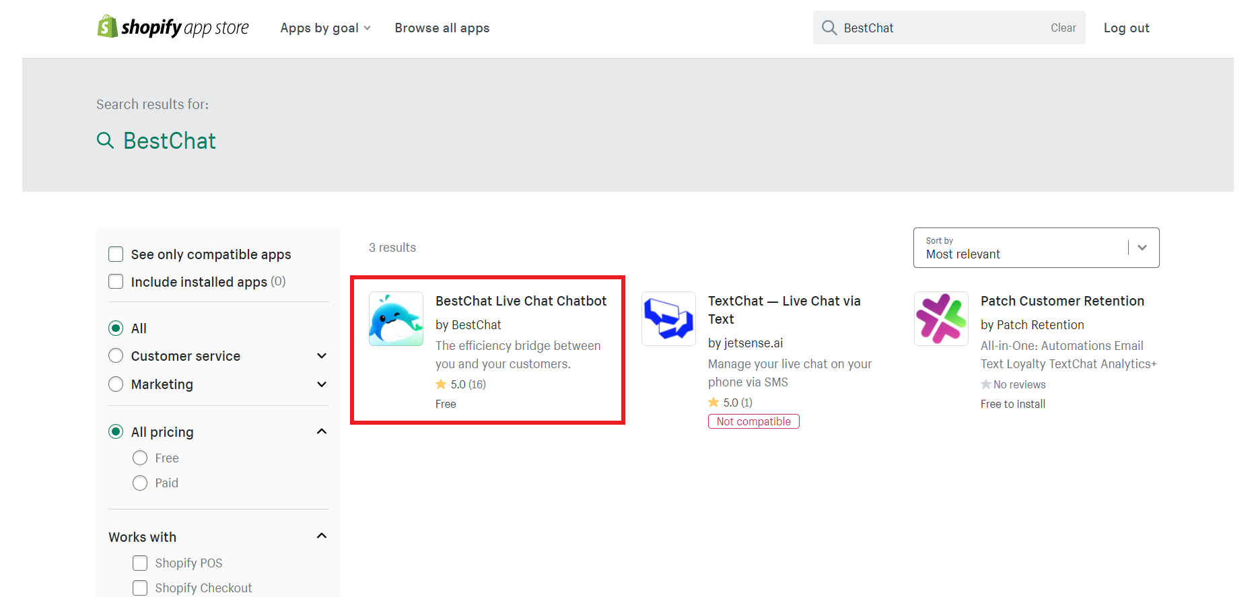Image resolution: width=1256 pixels, height=597 pixels.
Task: Click the search magnifier icon in search box
Action: click(x=829, y=28)
